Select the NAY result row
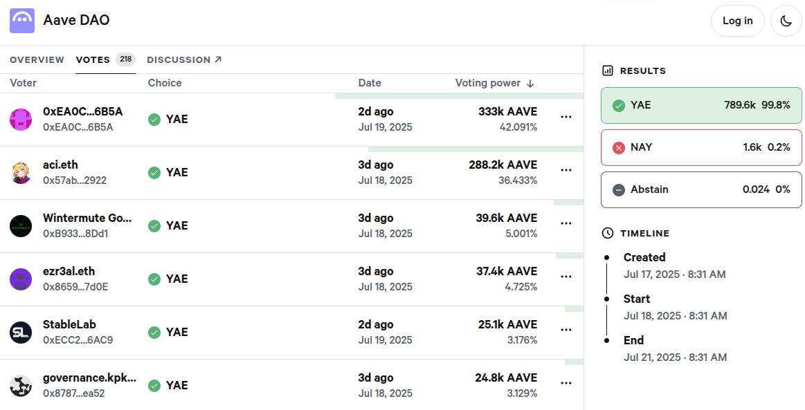 click(701, 147)
